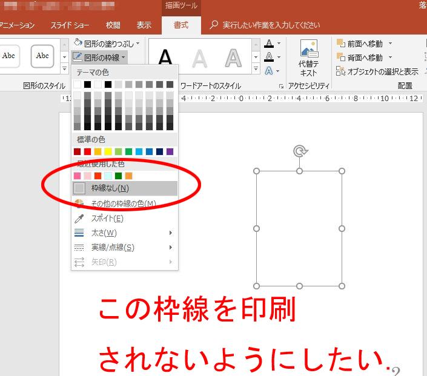
Task: Click the Send Backward (背面へ移動) icon
Action: point(340,58)
